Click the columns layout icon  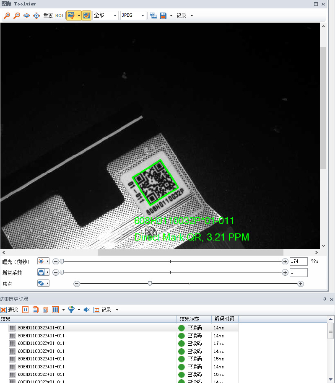click(55, 310)
